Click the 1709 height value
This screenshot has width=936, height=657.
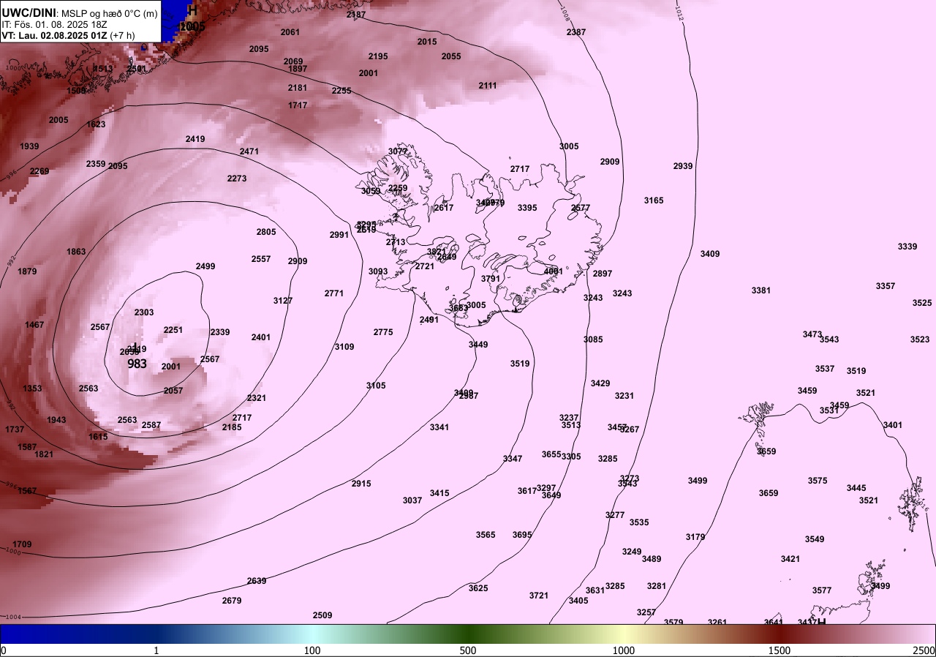click(x=23, y=544)
